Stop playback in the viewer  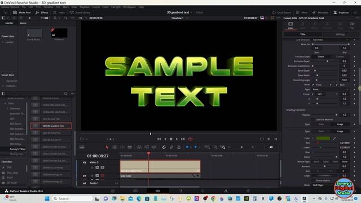[171, 139]
